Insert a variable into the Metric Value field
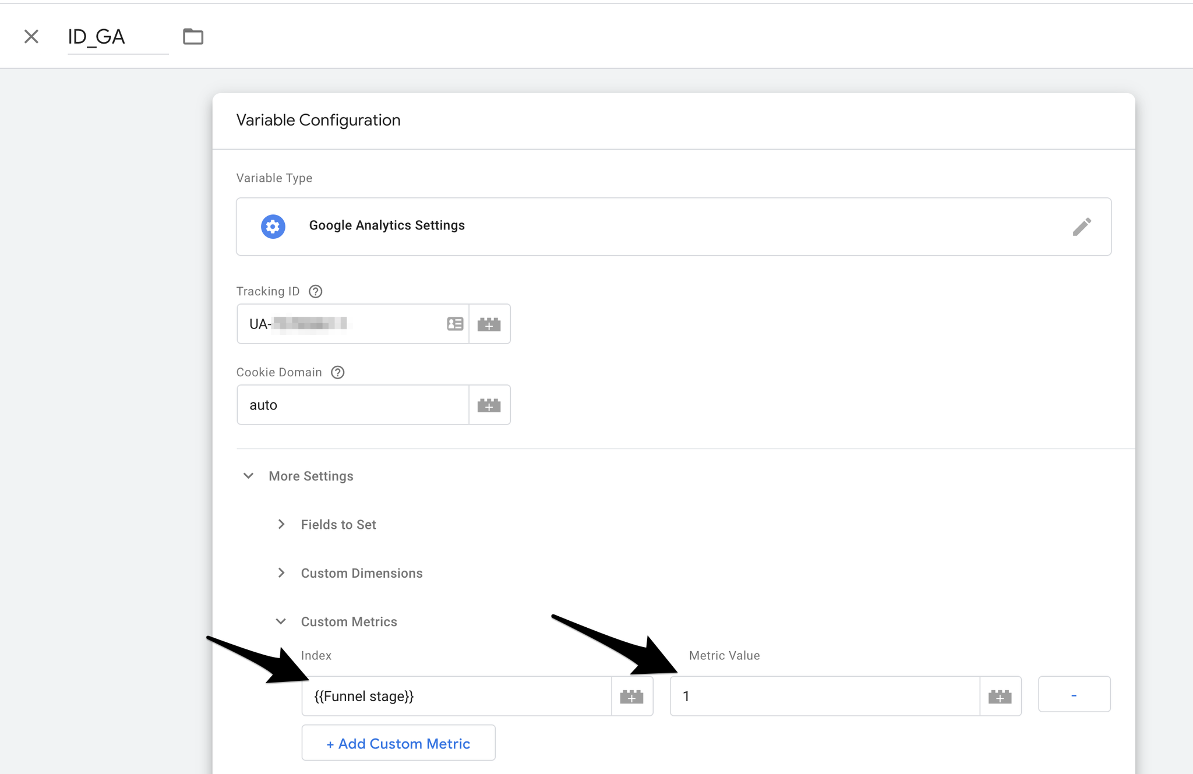 (x=1000, y=696)
